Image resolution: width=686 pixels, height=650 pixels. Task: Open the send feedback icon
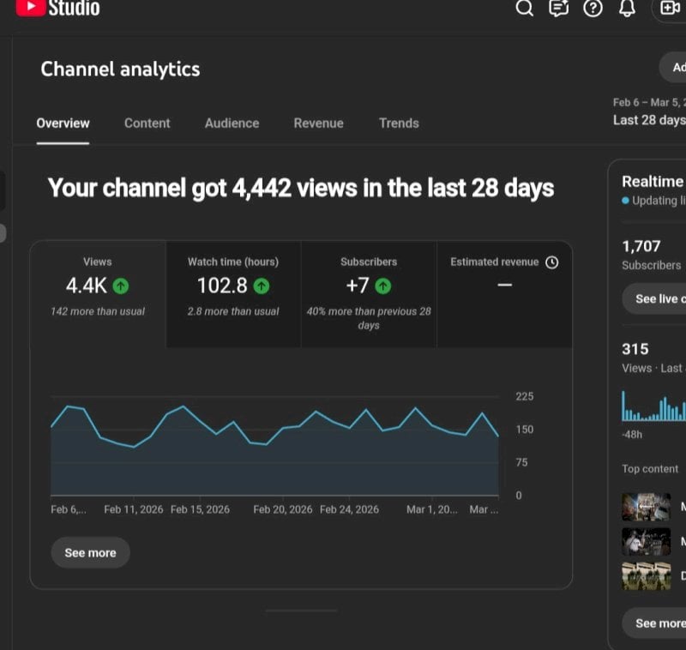(558, 9)
